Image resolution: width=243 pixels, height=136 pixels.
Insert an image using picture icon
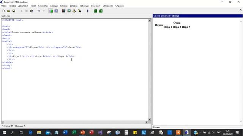click(x=69, y=11)
